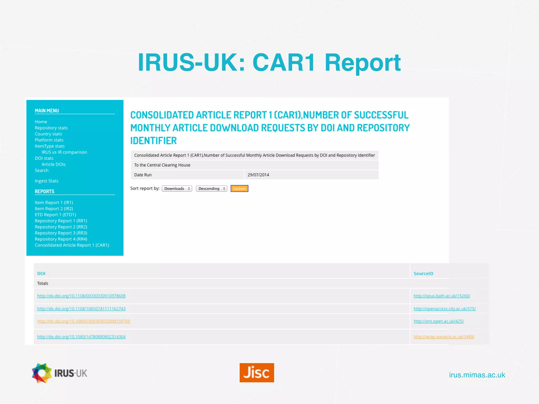Open Repository stats in main menu
This screenshot has width=539, height=404.
click(x=51, y=128)
